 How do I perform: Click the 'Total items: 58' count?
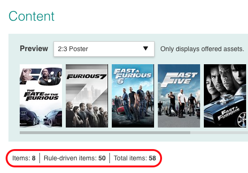[135, 158]
